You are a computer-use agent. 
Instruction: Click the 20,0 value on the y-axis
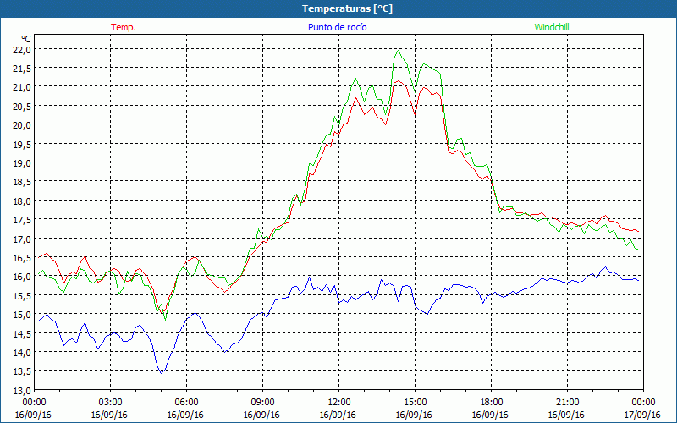(23, 125)
